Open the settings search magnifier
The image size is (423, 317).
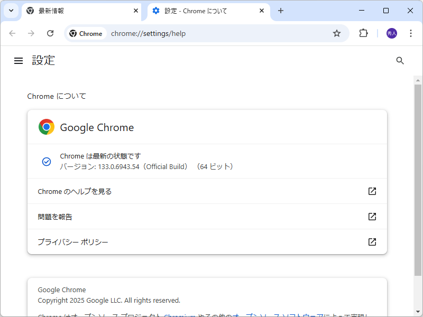click(x=400, y=60)
